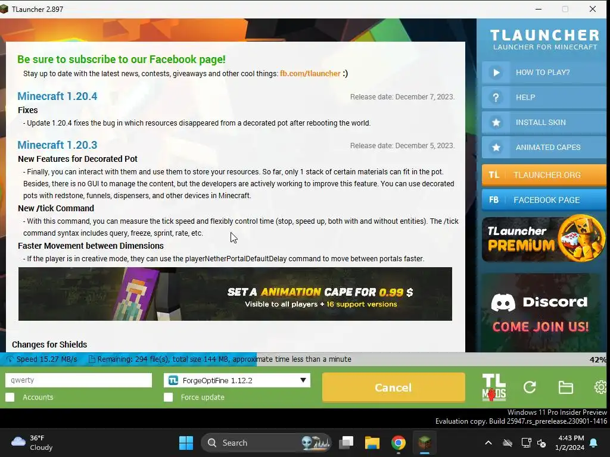Open the Minecraft 1.20.4 heading link
Screen dimensions: 610x457
(58, 96)
